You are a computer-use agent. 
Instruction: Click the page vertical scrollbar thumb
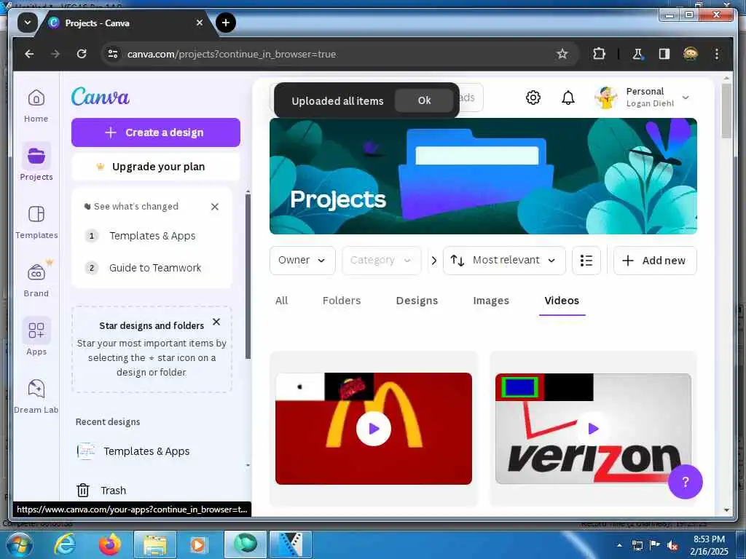coord(726,111)
